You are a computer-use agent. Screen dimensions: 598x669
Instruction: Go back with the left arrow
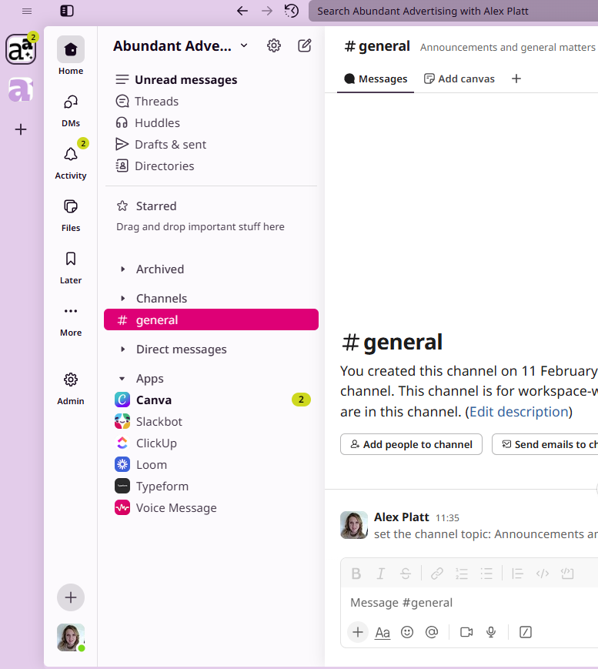[242, 11]
